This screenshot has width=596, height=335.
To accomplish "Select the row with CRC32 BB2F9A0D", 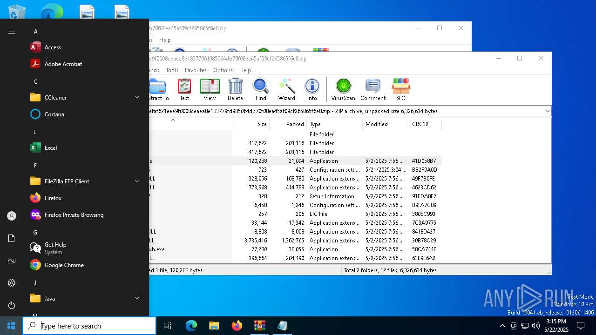I will pyautogui.click(x=295, y=170).
